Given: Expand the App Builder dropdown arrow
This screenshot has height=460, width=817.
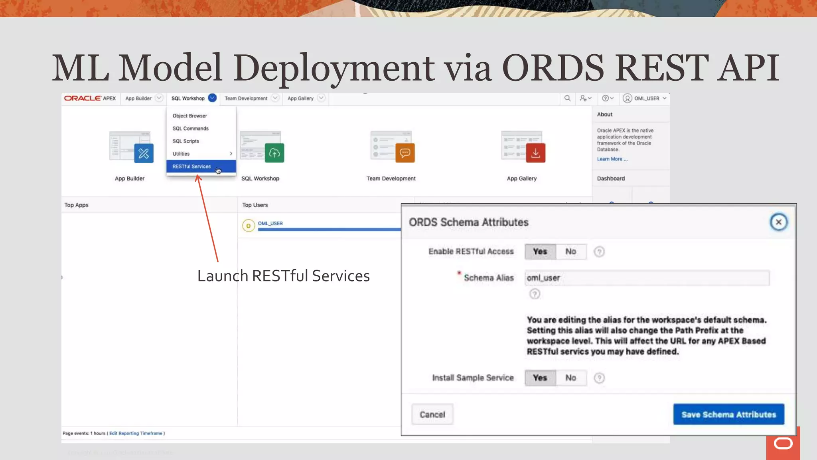Looking at the screenshot, I should pyautogui.click(x=159, y=98).
